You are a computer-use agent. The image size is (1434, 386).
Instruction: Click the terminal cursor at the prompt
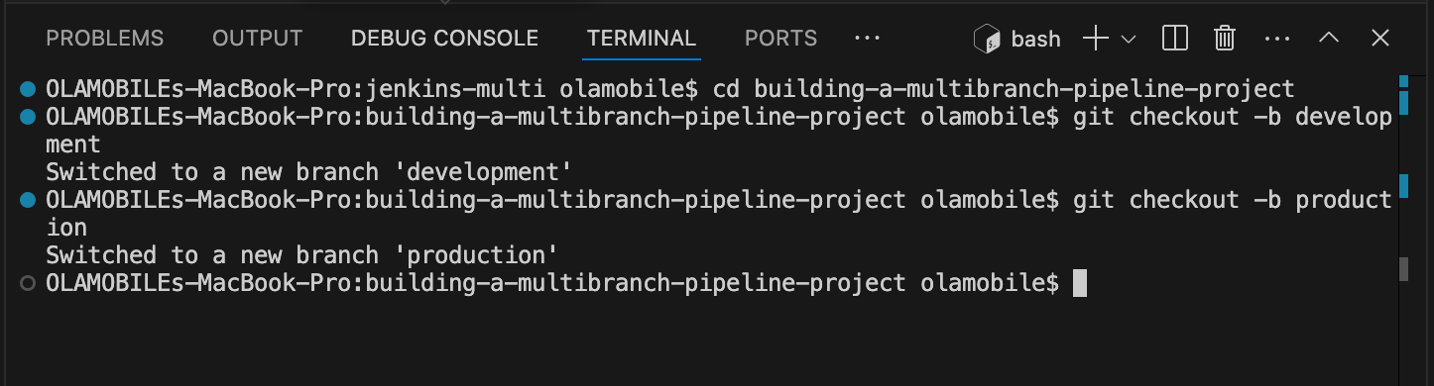click(x=1080, y=283)
